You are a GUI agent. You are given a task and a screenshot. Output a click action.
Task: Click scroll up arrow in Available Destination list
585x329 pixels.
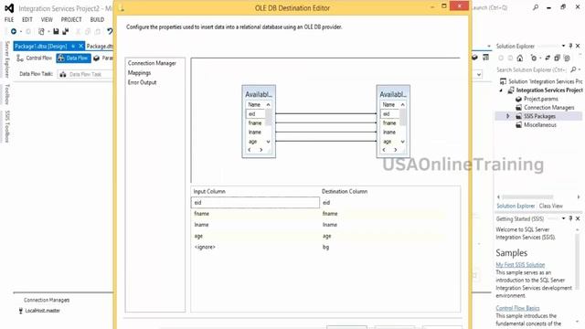[x=402, y=105]
